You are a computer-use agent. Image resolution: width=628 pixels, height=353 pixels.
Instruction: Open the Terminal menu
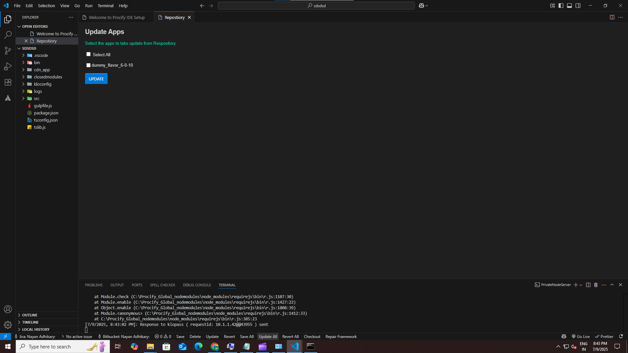(x=105, y=6)
